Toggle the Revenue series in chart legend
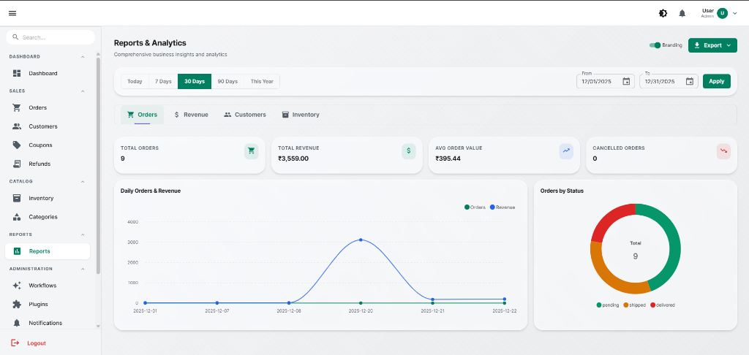749x355 pixels. tap(503, 207)
